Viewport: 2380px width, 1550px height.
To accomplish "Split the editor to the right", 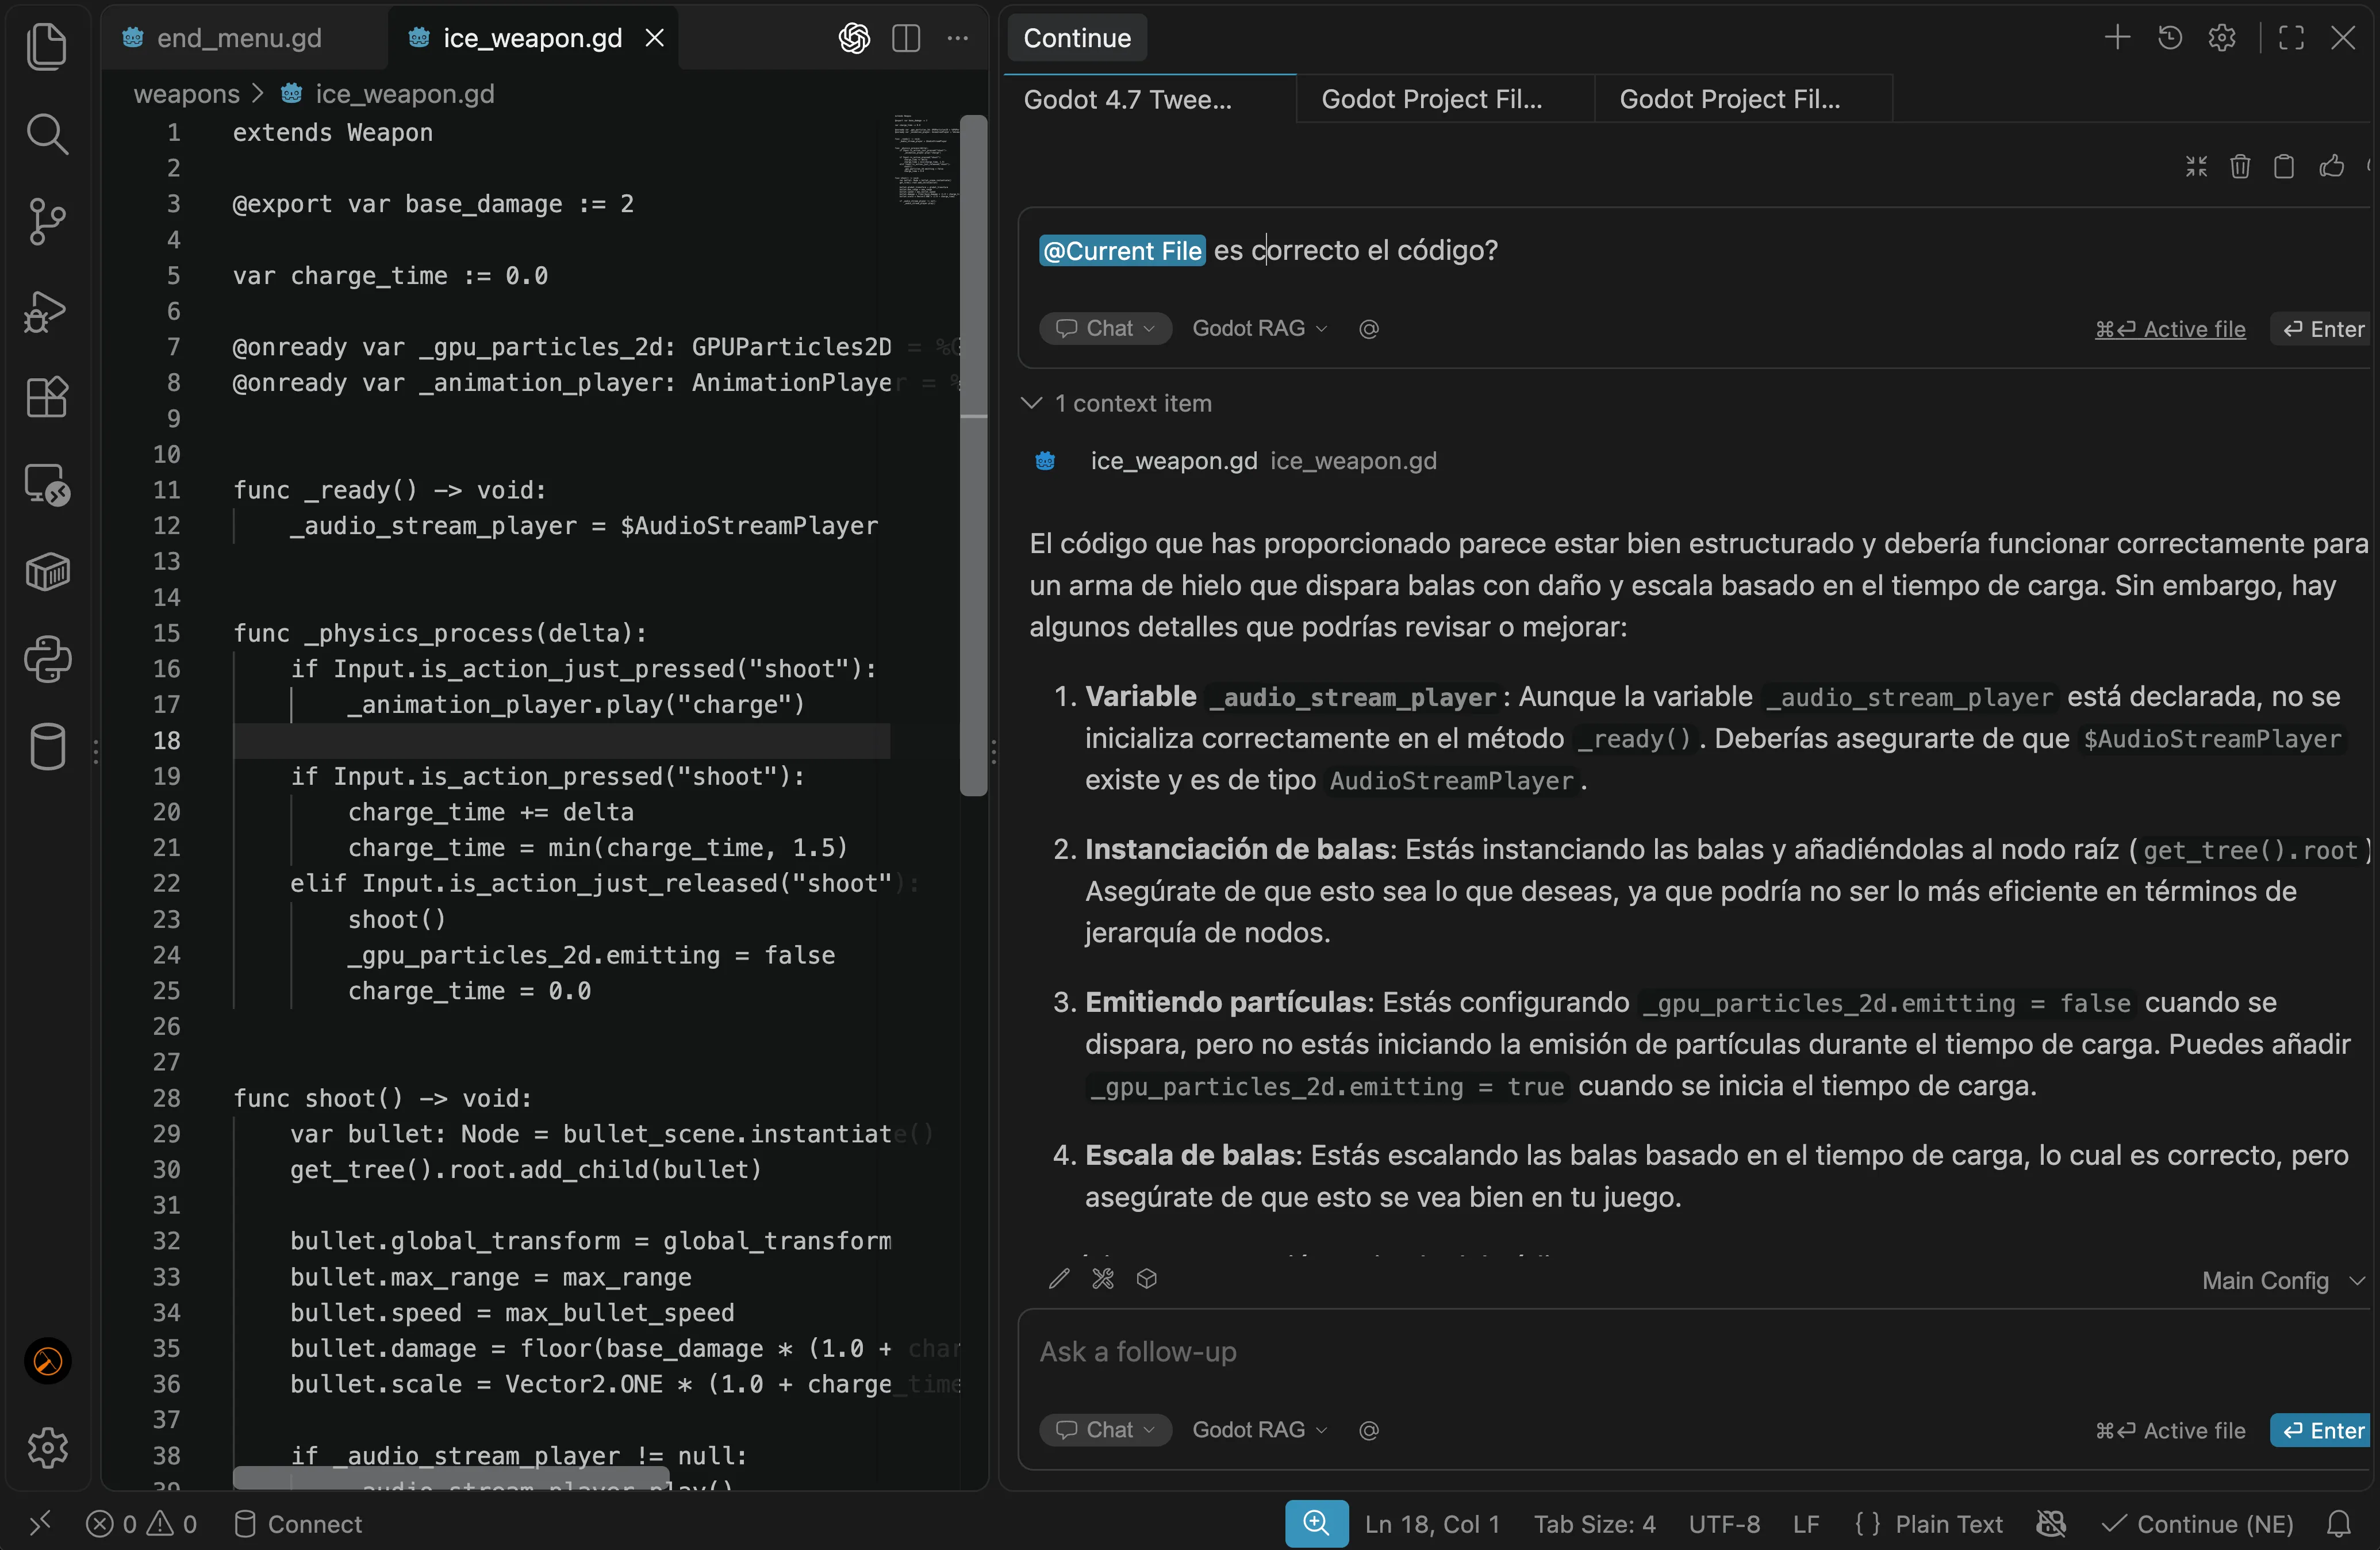I will pyautogui.click(x=906, y=38).
